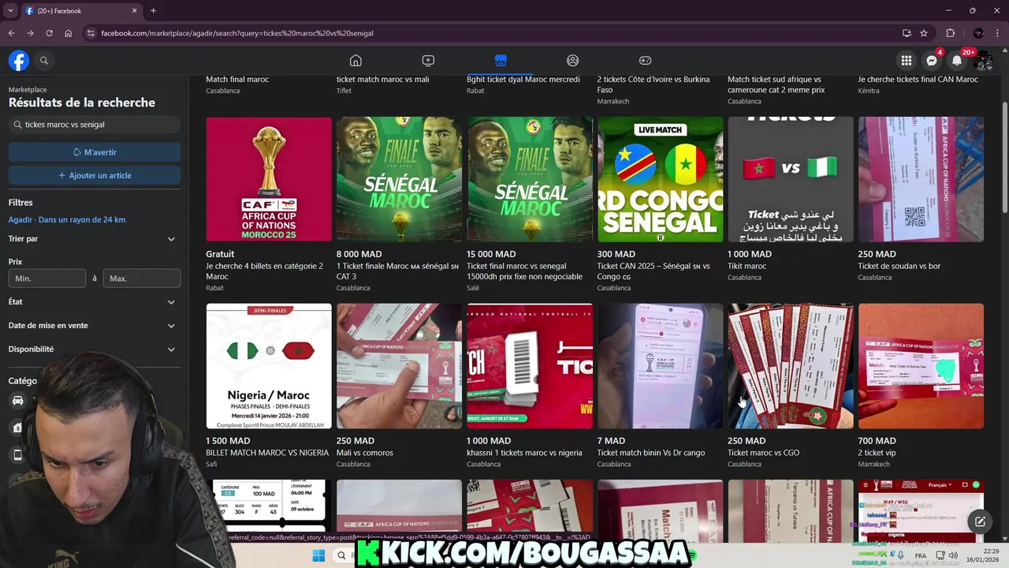Viewport: 1009px width, 568px height.
Task: Click the taskbar volume icon
Action: [952, 556]
